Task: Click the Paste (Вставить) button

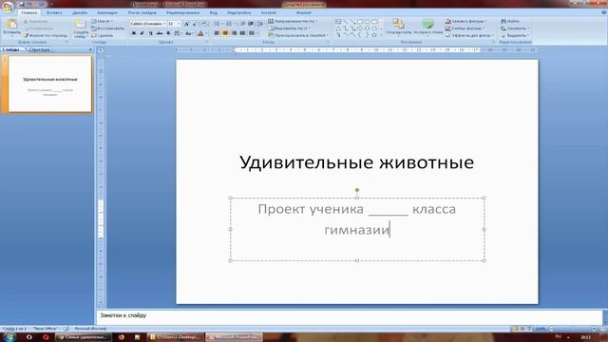Action: pos(11,28)
